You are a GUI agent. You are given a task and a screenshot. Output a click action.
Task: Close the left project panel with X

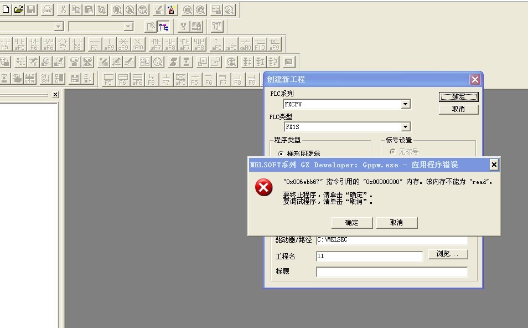pos(55,95)
